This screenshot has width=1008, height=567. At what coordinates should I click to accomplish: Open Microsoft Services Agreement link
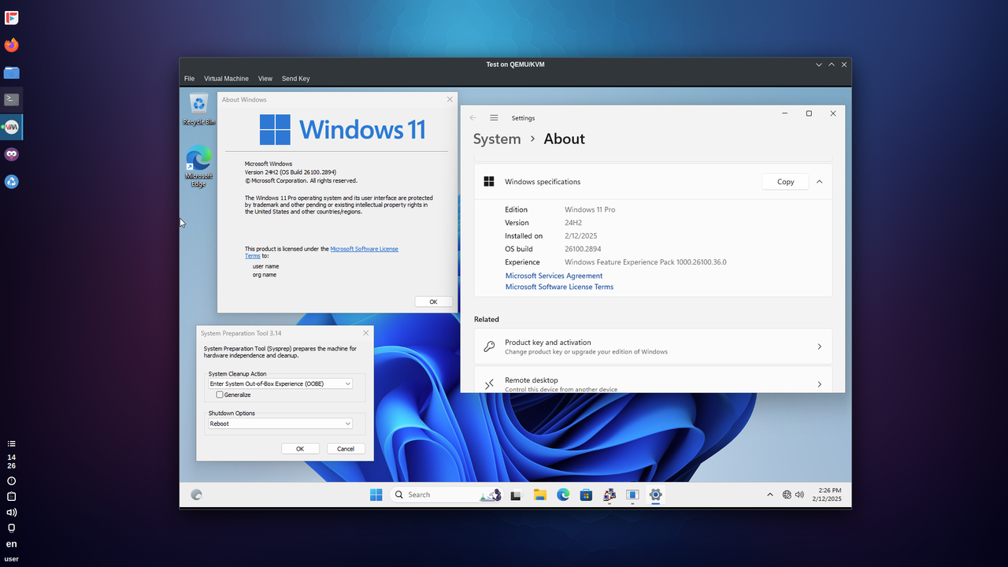point(554,276)
